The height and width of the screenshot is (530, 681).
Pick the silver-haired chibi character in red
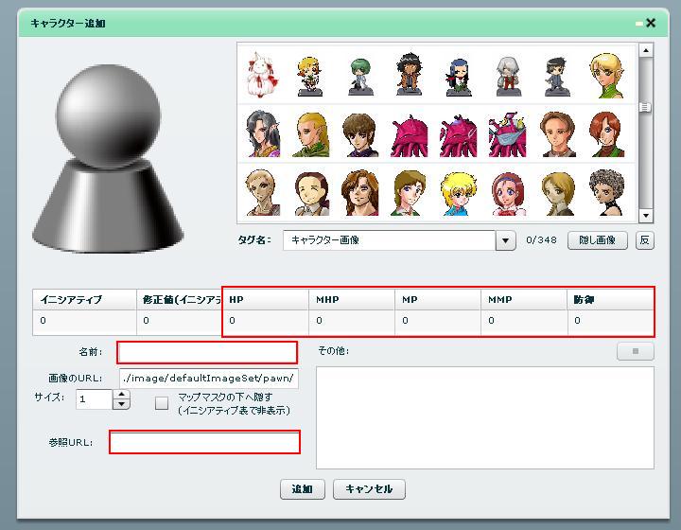[508, 75]
